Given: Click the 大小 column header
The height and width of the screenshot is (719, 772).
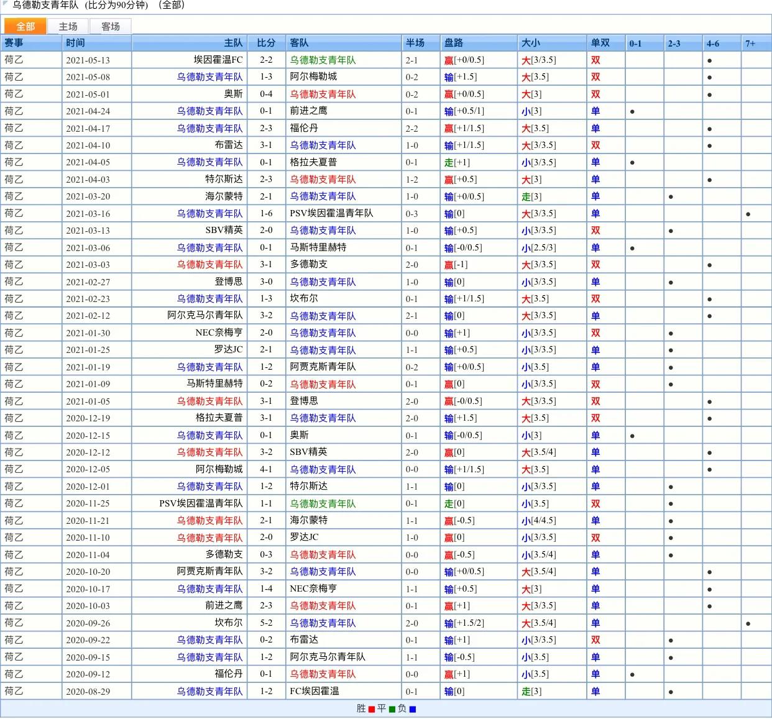Looking at the screenshot, I should (530, 43).
